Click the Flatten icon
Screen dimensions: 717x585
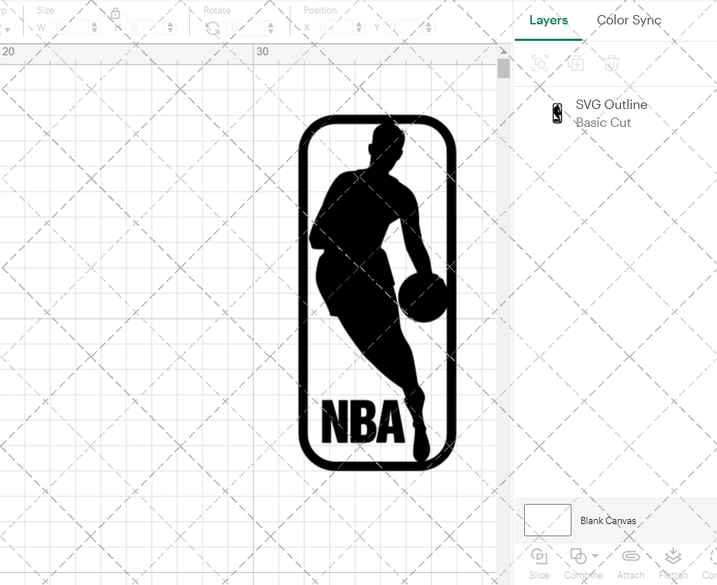[x=673, y=556]
